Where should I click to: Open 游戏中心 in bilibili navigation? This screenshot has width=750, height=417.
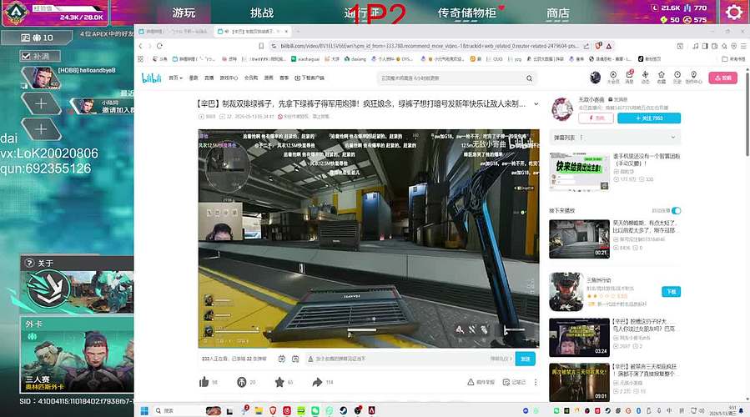[x=229, y=78]
